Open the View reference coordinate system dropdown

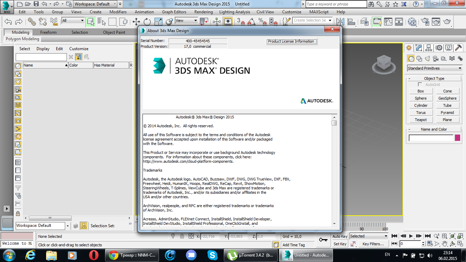pyautogui.click(x=186, y=20)
